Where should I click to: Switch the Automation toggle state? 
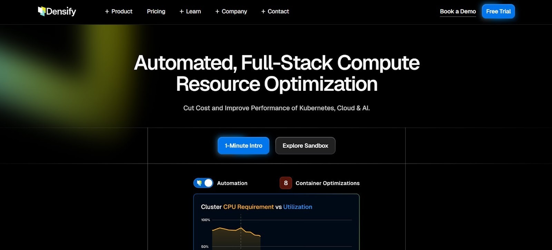point(204,183)
